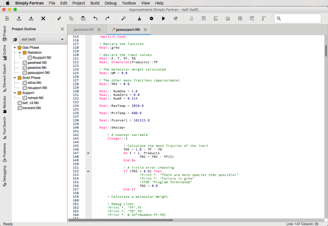
Task: Open the Simply Fortran application menu
Action: (29, 3)
